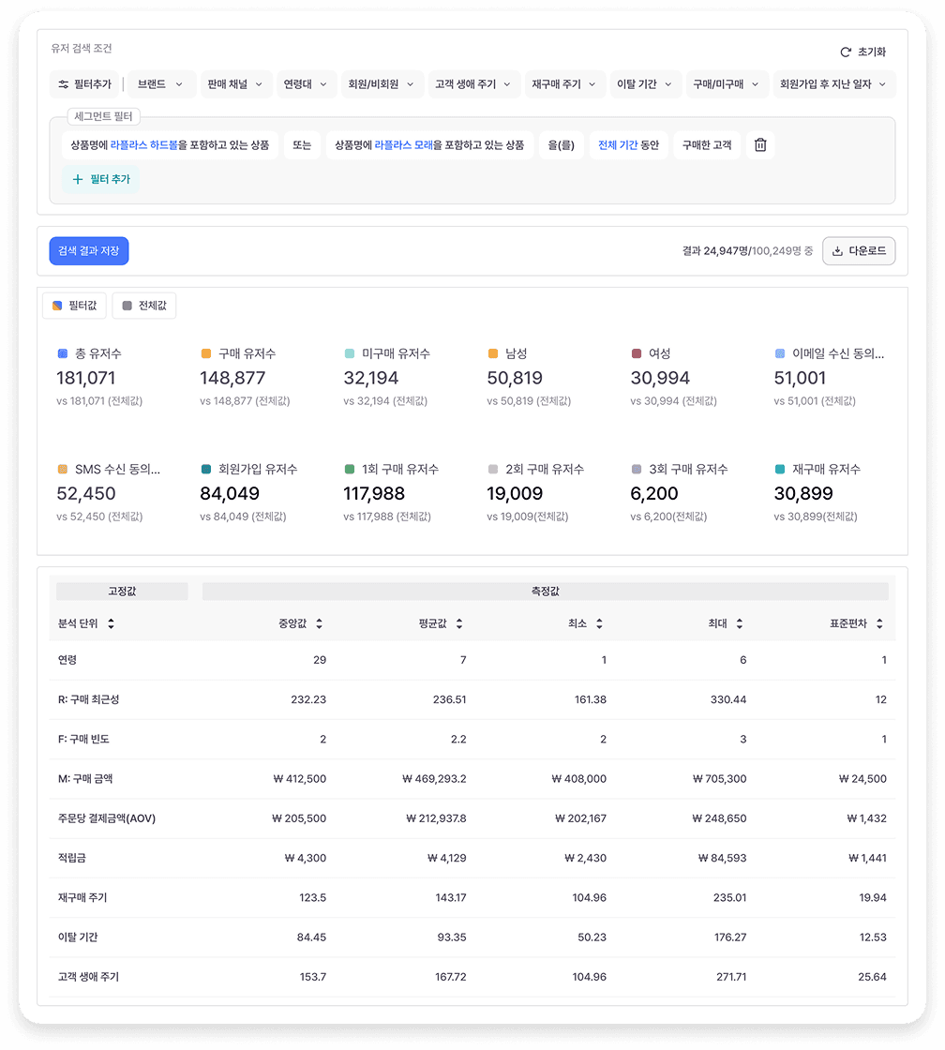The image size is (945, 1050).
Task: Click F: 구매 빈도 row label
Action: [x=83, y=740]
